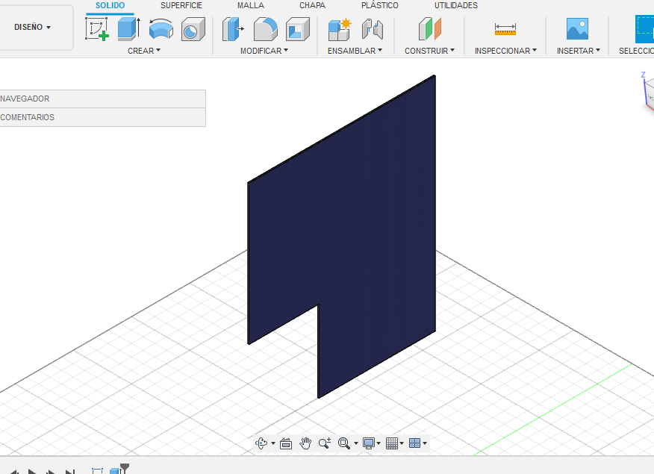Select the Joint tool
Image resolution: width=654 pixels, height=474 pixels.
[373, 29]
